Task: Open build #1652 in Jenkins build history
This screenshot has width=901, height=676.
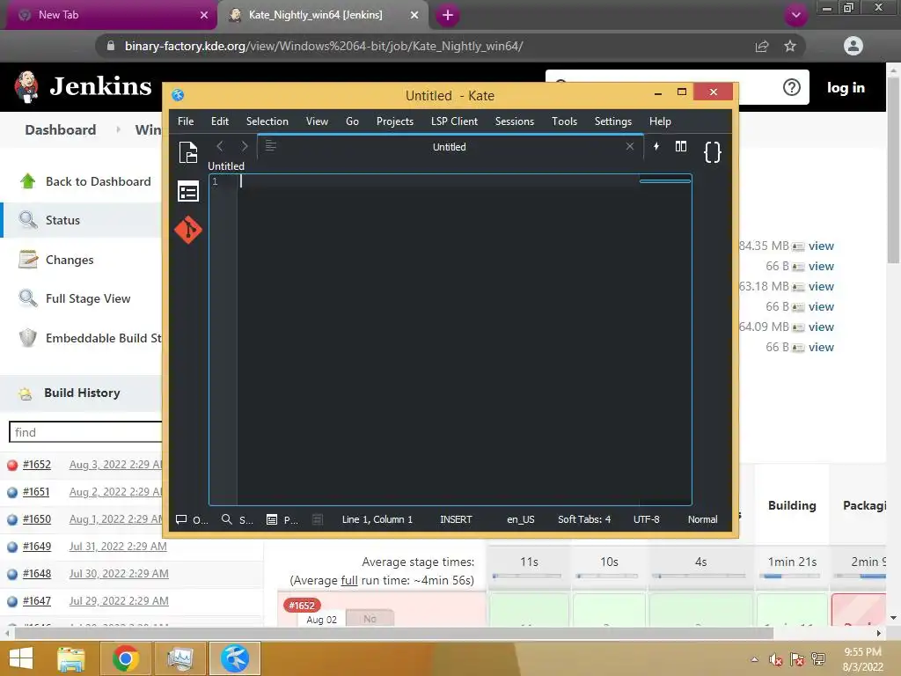Action: tap(37, 465)
